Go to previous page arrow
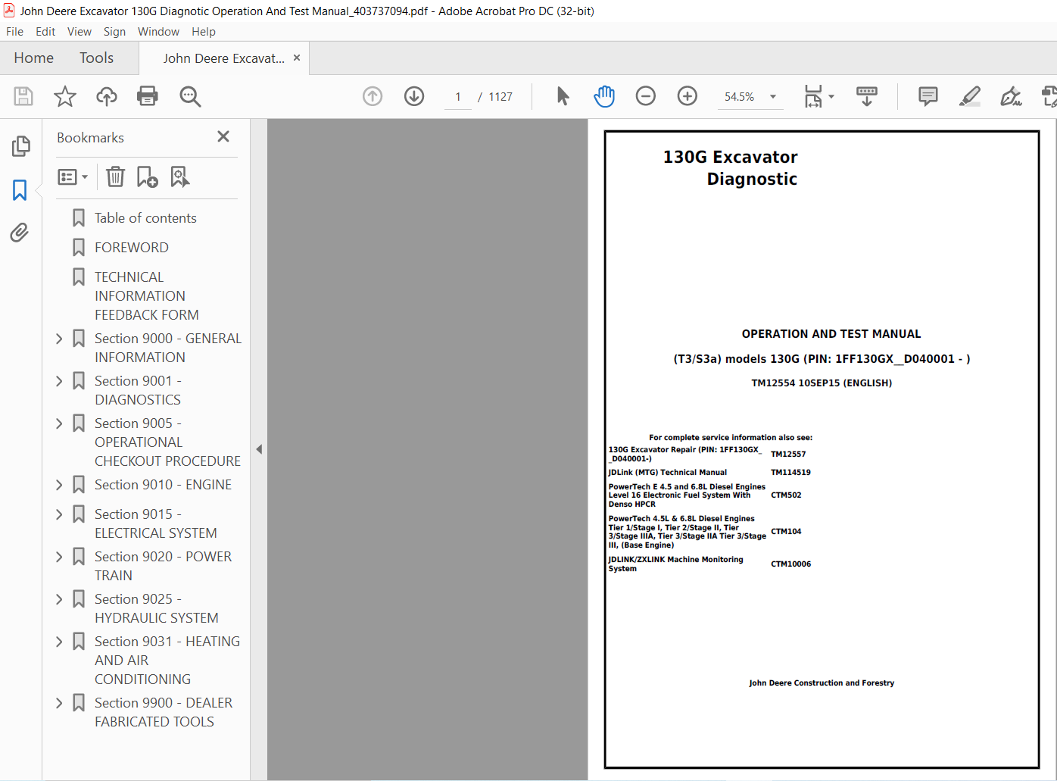Screen dimensions: 1057x781 pyautogui.click(x=373, y=96)
